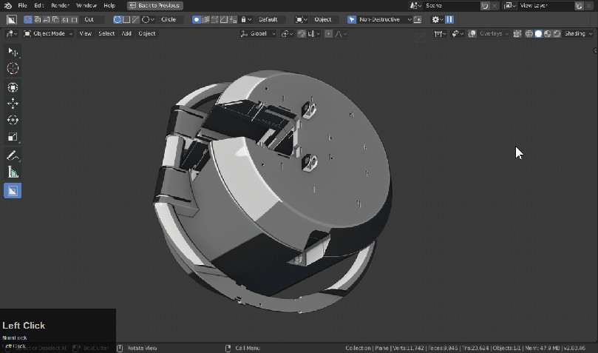Viewport: 598px width, 353px height.
Task: Toggle the pause button in BoxCutter bar
Action: click(x=449, y=19)
